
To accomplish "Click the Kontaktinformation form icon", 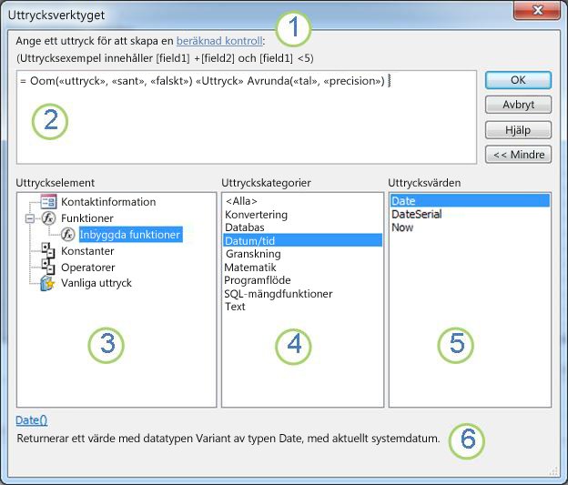I will point(48,202).
